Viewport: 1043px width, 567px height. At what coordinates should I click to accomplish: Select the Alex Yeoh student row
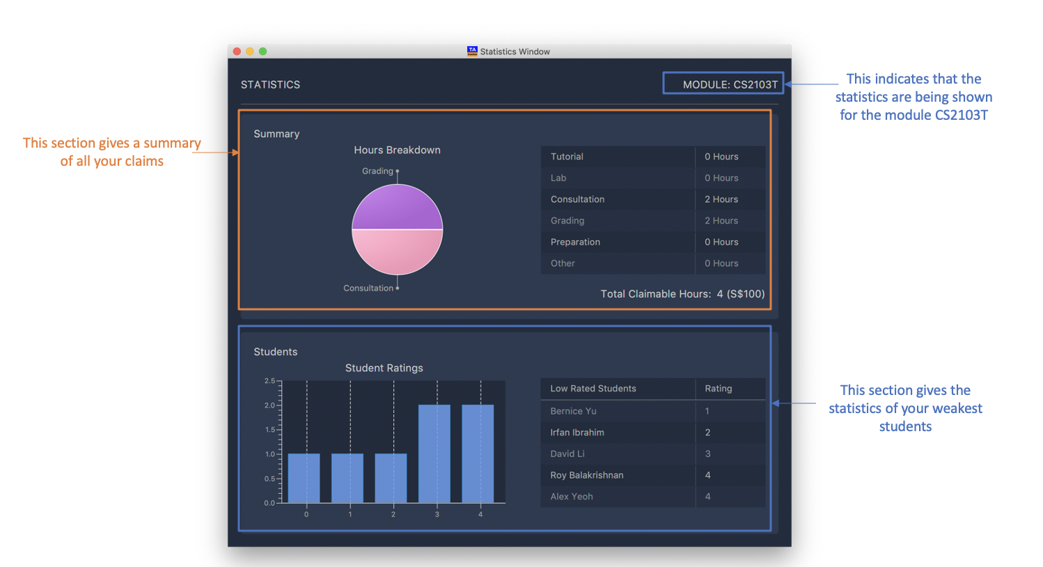(653, 497)
